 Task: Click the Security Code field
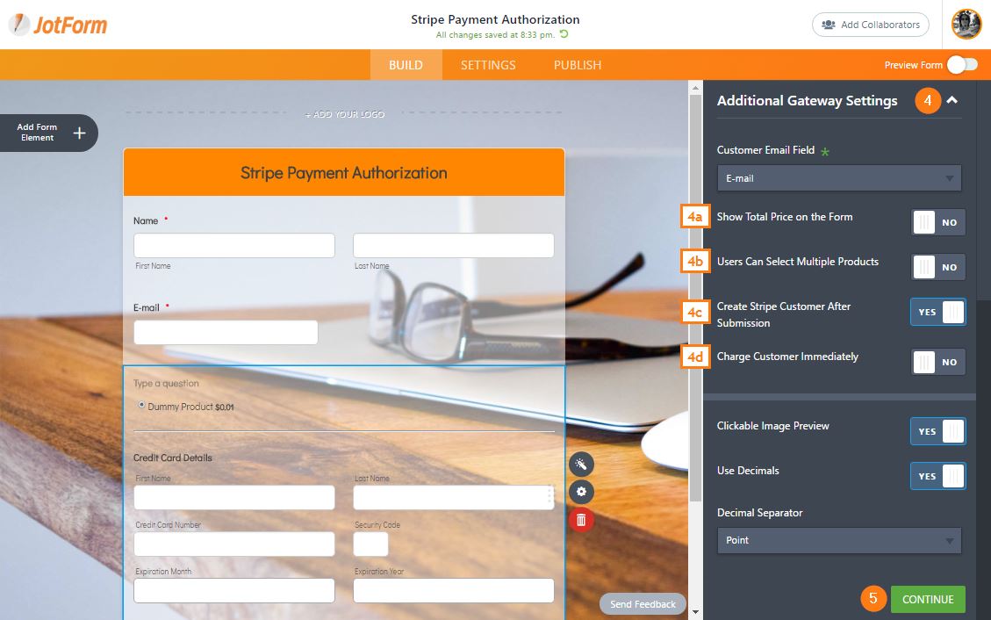point(370,544)
